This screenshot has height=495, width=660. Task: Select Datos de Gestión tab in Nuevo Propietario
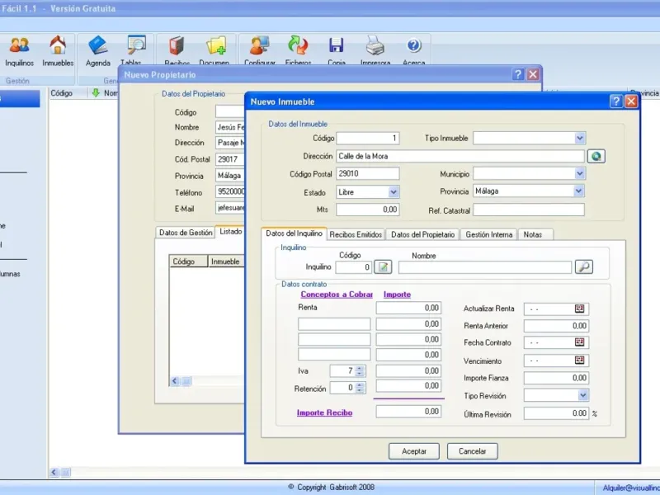point(186,233)
